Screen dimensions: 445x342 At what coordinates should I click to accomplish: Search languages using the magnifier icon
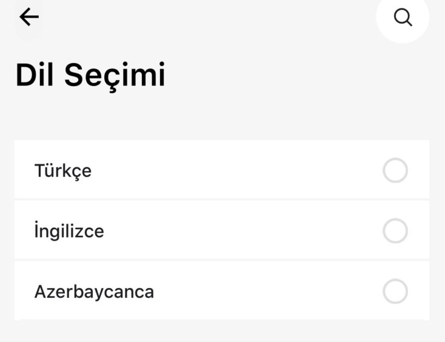click(403, 18)
